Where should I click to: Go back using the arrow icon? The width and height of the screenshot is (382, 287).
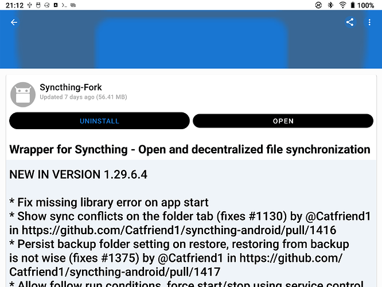[14, 22]
